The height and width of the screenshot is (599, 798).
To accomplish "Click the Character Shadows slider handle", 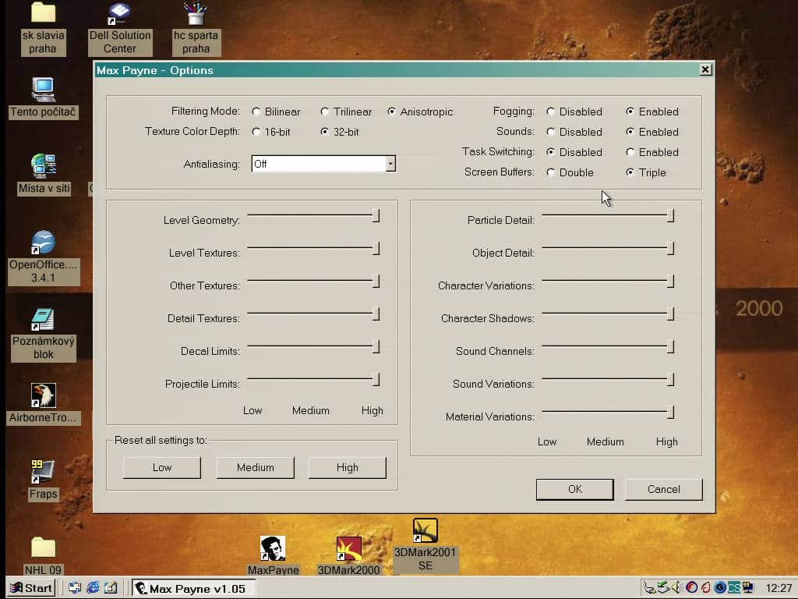I will coord(671,314).
